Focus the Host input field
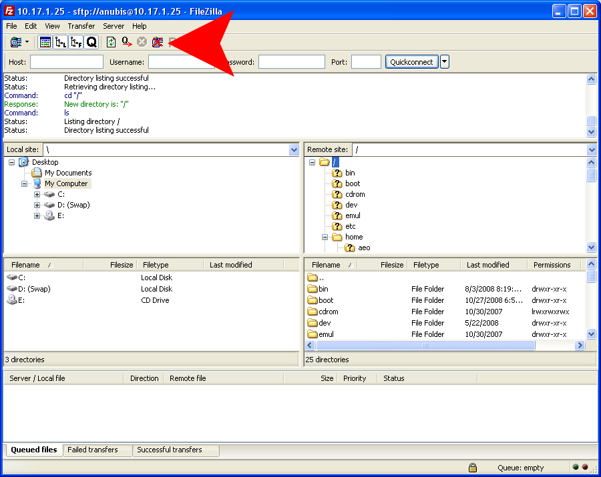The image size is (601, 477). [x=67, y=61]
